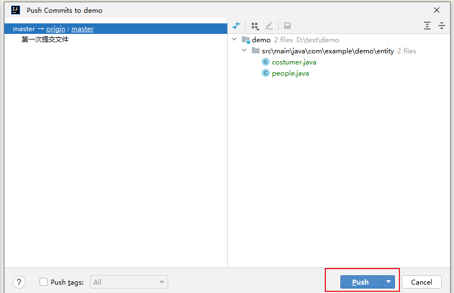Click the Expand All icon
Image resolution: width=454 pixels, height=293 pixels.
tap(427, 26)
